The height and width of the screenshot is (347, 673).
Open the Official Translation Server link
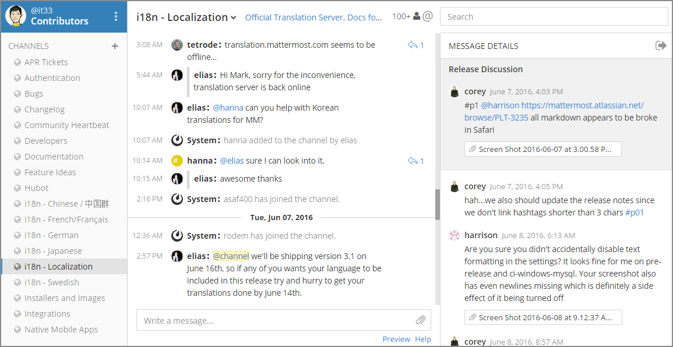click(x=294, y=17)
